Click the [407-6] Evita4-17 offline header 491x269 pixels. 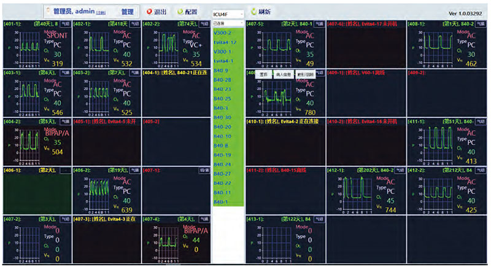362,24
